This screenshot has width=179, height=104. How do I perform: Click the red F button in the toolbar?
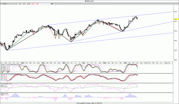coord(4,4)
